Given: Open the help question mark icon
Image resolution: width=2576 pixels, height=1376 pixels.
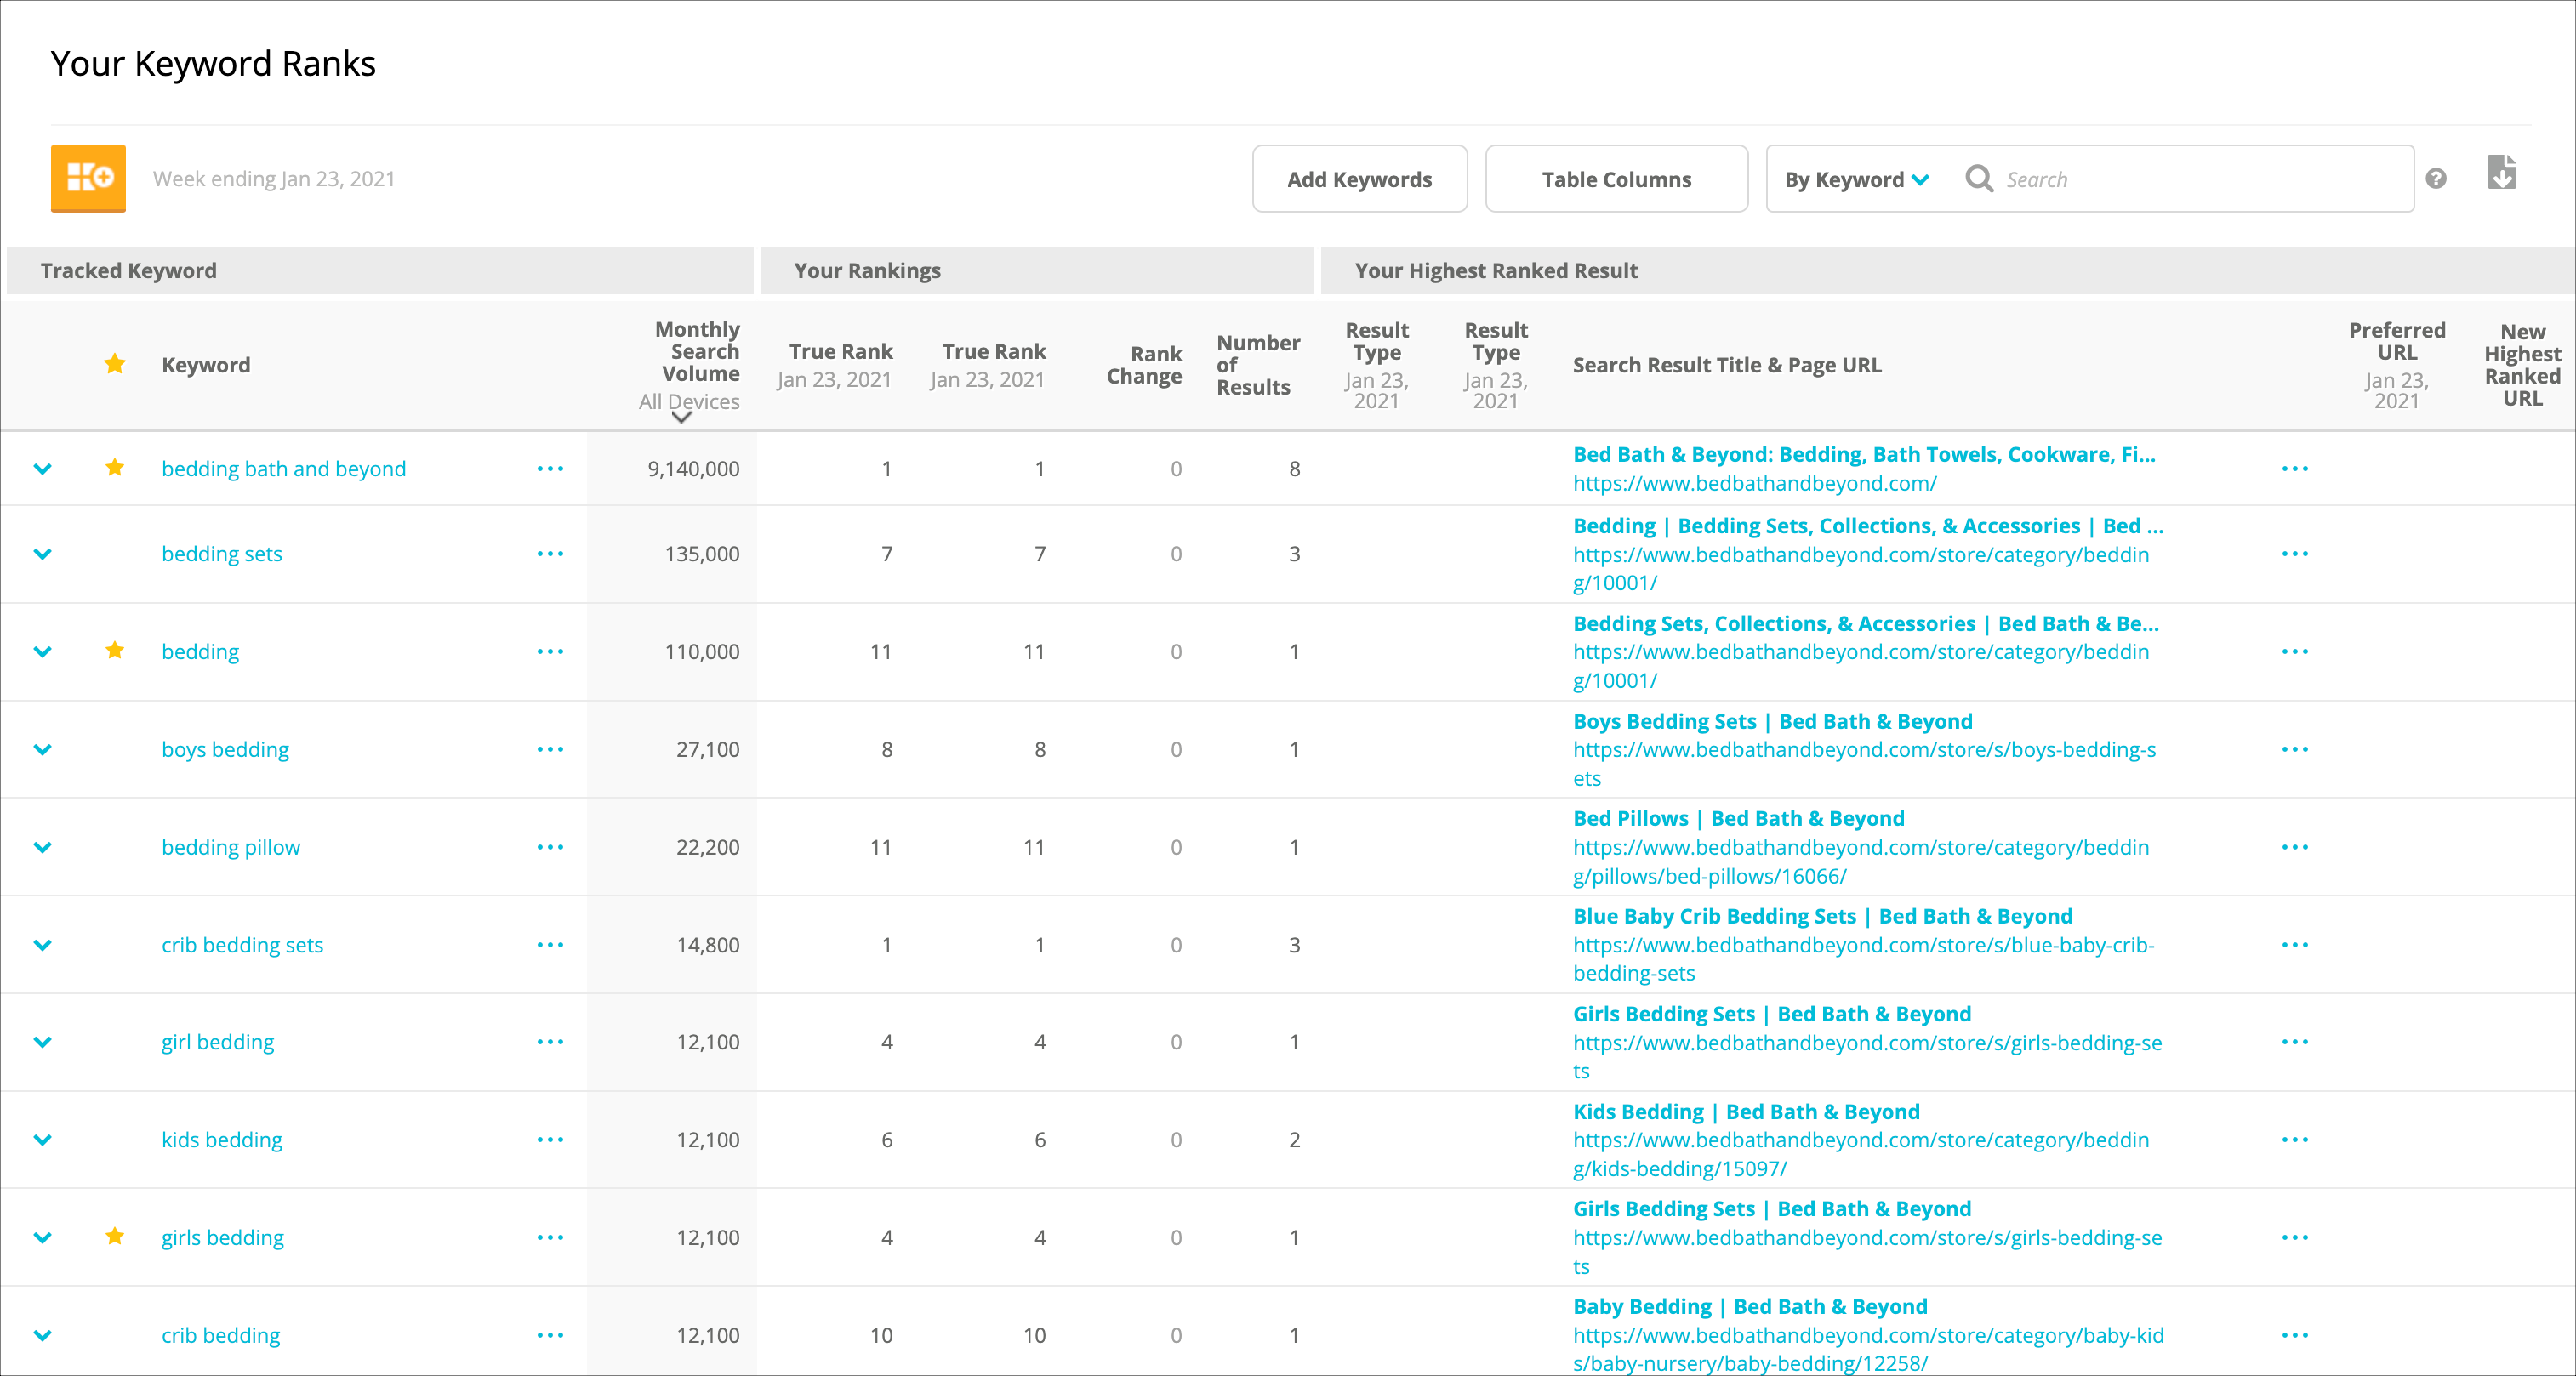Looking at the screenshot, I should [2436, 179].
